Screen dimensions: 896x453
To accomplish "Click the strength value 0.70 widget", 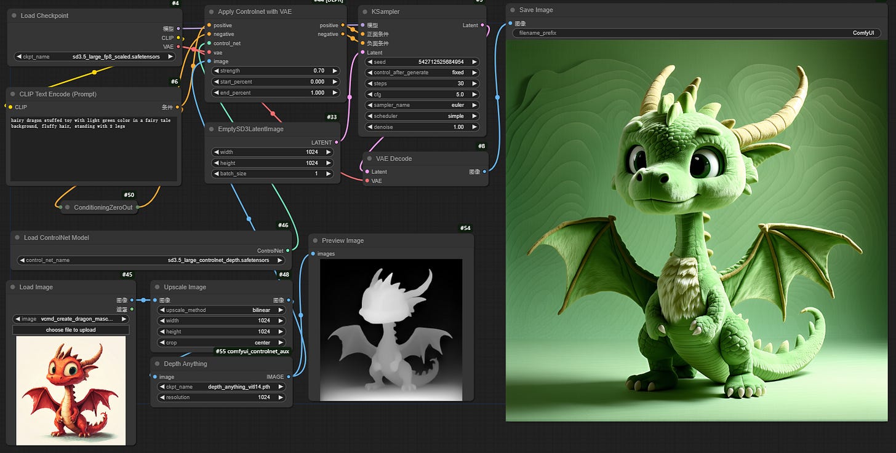I will tap(275, 70).
